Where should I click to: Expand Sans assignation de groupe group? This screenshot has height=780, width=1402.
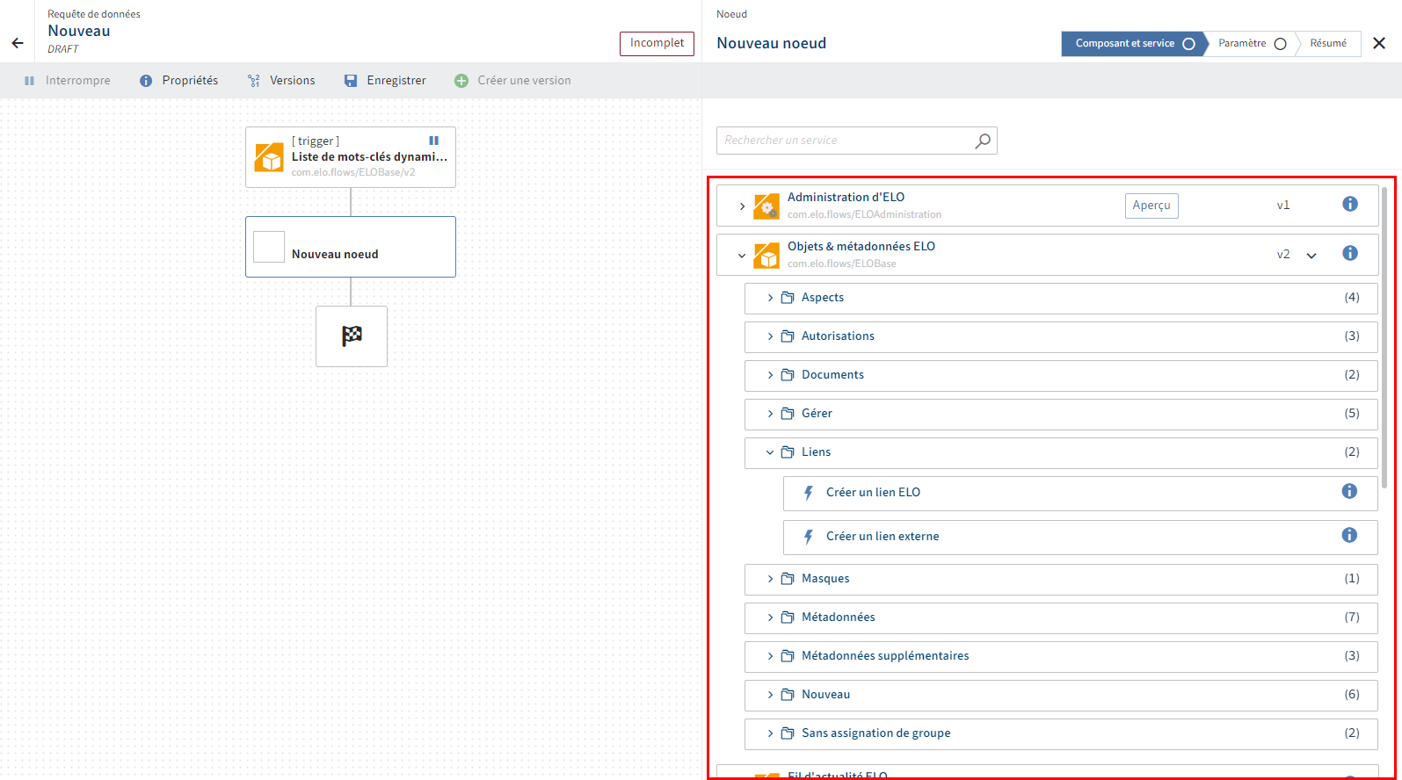pyautogui.click(x=770, y=733)
